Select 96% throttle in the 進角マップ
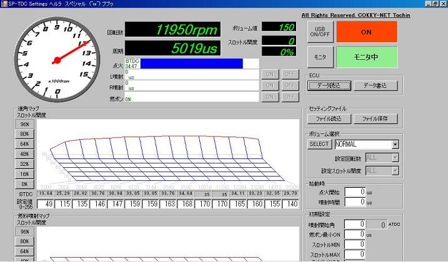This screenshot has height=262, width=448. click(24, 124)
